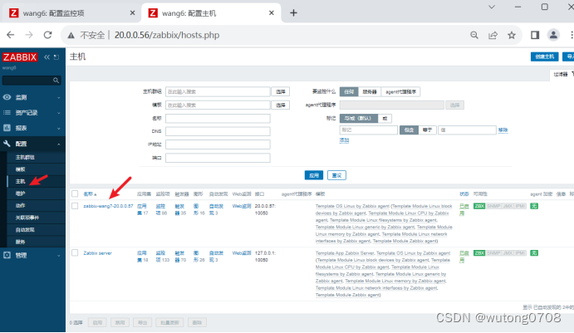Toggle the select-all hosts checkbox
This screenshot has width=574, height=333.
(x=75, y=193)
